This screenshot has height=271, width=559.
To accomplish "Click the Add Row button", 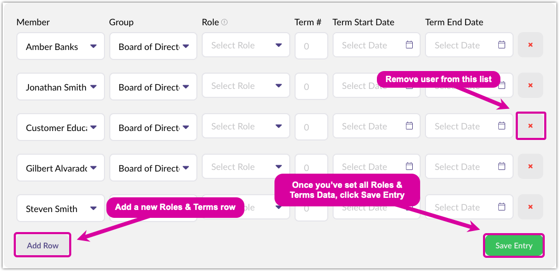I will tap(43, 245).
